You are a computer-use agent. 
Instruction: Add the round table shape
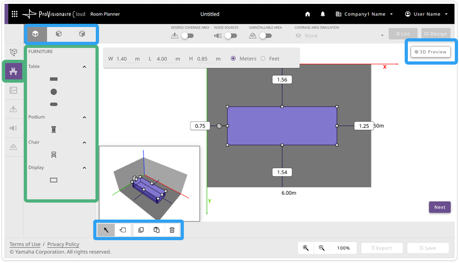[54, 92]
